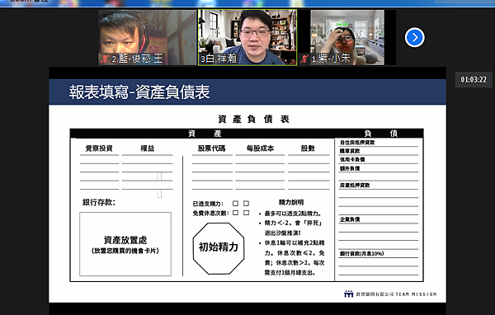Viewport: 495px width, 315px height.
Task: Click the 精力說明 heading
Action: (291, 202)
